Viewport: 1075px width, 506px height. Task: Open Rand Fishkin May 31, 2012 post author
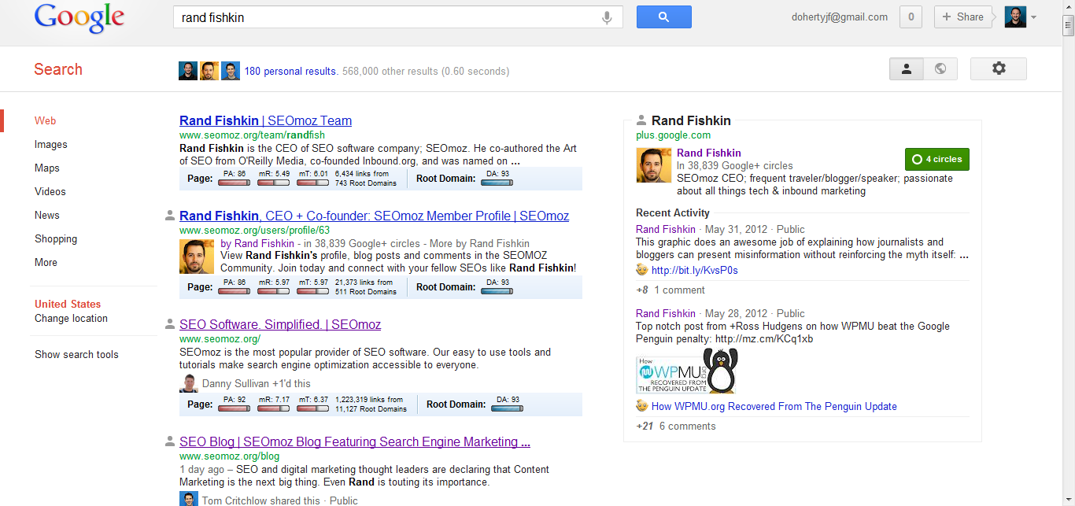pos(666,229)
